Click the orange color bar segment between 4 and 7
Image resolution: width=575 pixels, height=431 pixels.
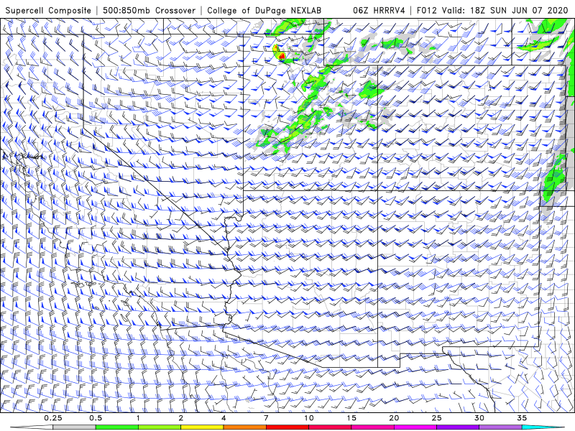[244, 427]
